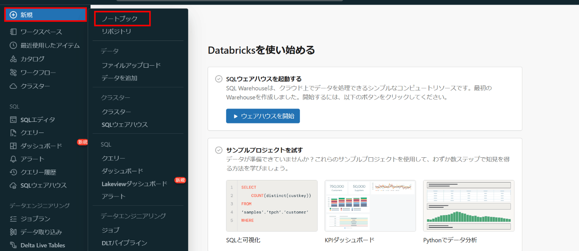Click the 新規 badge beside sidebar ダッシュボード
The width and height of the screenshot is (579, 251).
pyautogui.click(x=82, y=142)
